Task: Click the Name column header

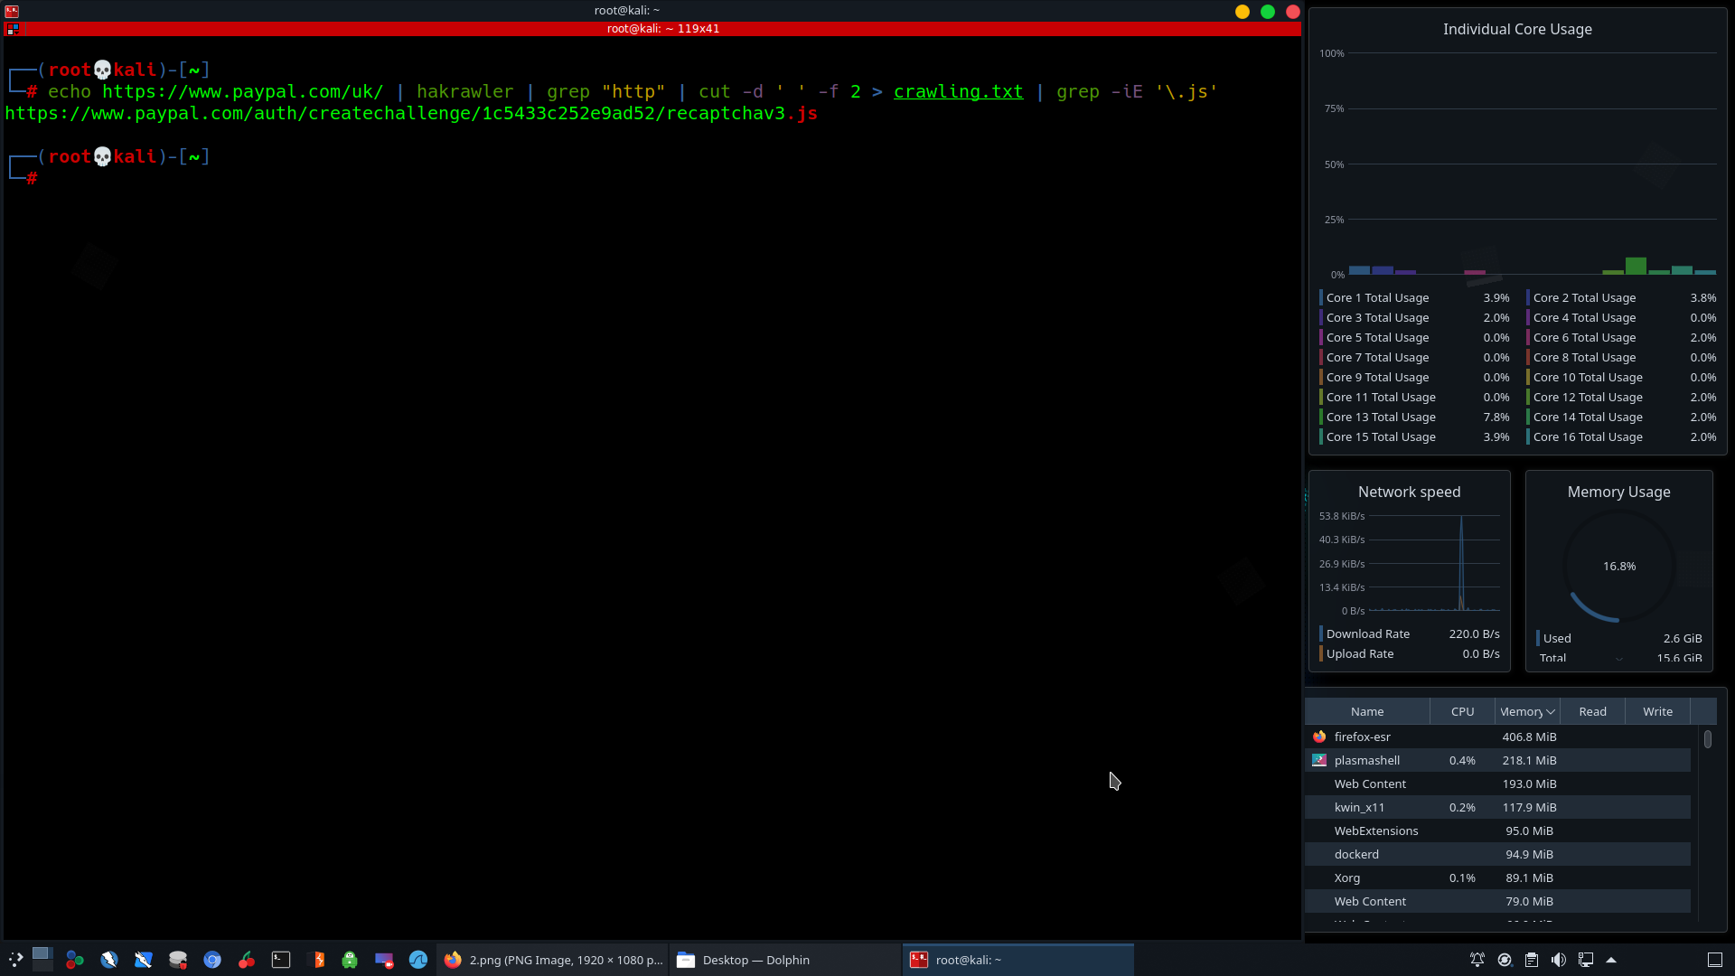Action: pyautogui.click(x=1366, y=711)
